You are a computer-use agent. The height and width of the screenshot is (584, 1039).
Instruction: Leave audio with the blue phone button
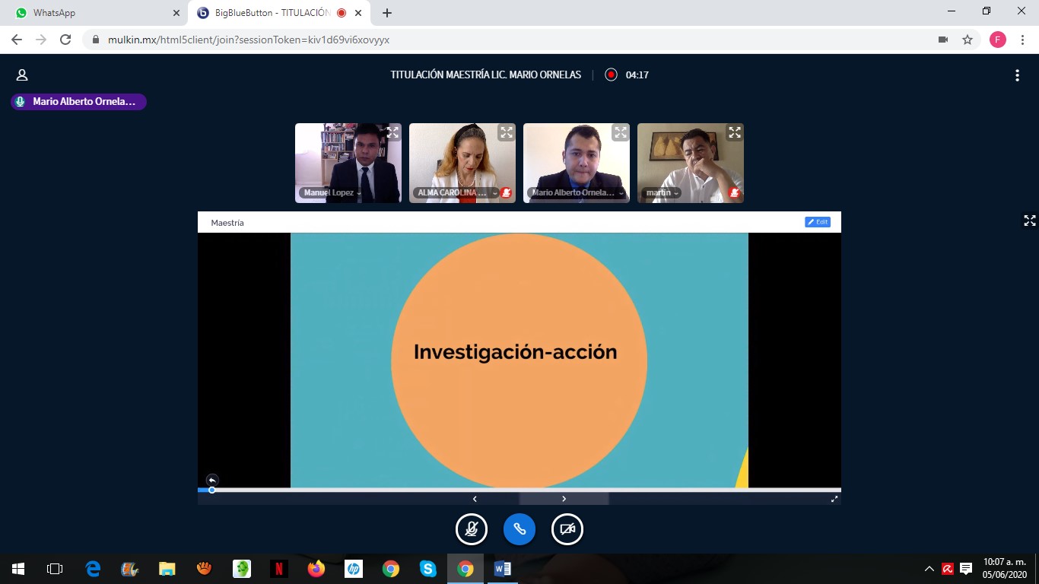pyautogui.click(x=519, y=529)
